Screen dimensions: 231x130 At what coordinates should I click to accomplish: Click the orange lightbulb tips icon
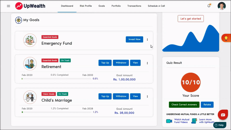[x=226, y=38]
